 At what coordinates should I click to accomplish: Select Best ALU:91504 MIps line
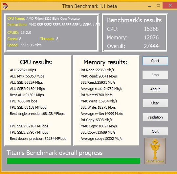[x=27, y=95]
